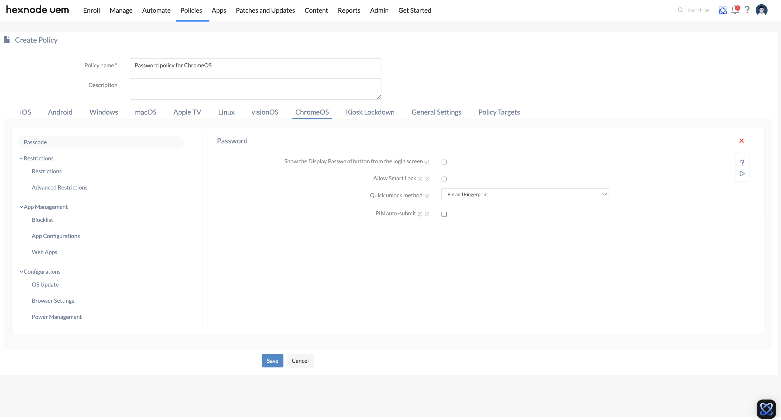The width and height of the screenshot is (781, 420).
Task: Check the PIN auto-submit checkbox
Action: 444,214
